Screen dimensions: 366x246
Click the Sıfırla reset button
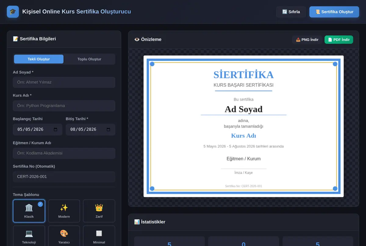point(291,12)
